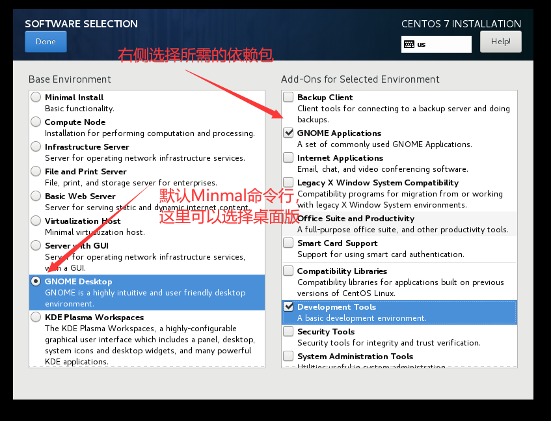Click the CENTOS 7 INSTALLATION title

(461, 24)
